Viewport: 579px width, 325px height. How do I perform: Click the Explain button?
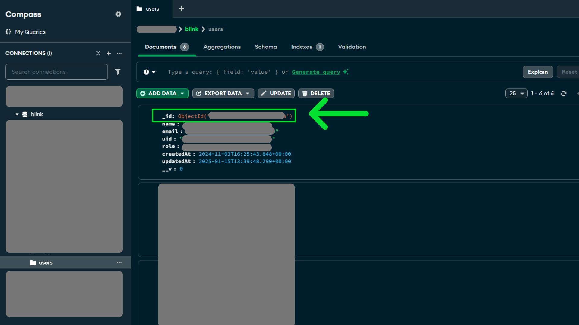tap(538, 72)
